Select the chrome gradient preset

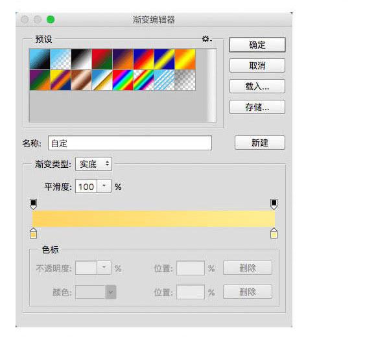click(x=102, y=80)
